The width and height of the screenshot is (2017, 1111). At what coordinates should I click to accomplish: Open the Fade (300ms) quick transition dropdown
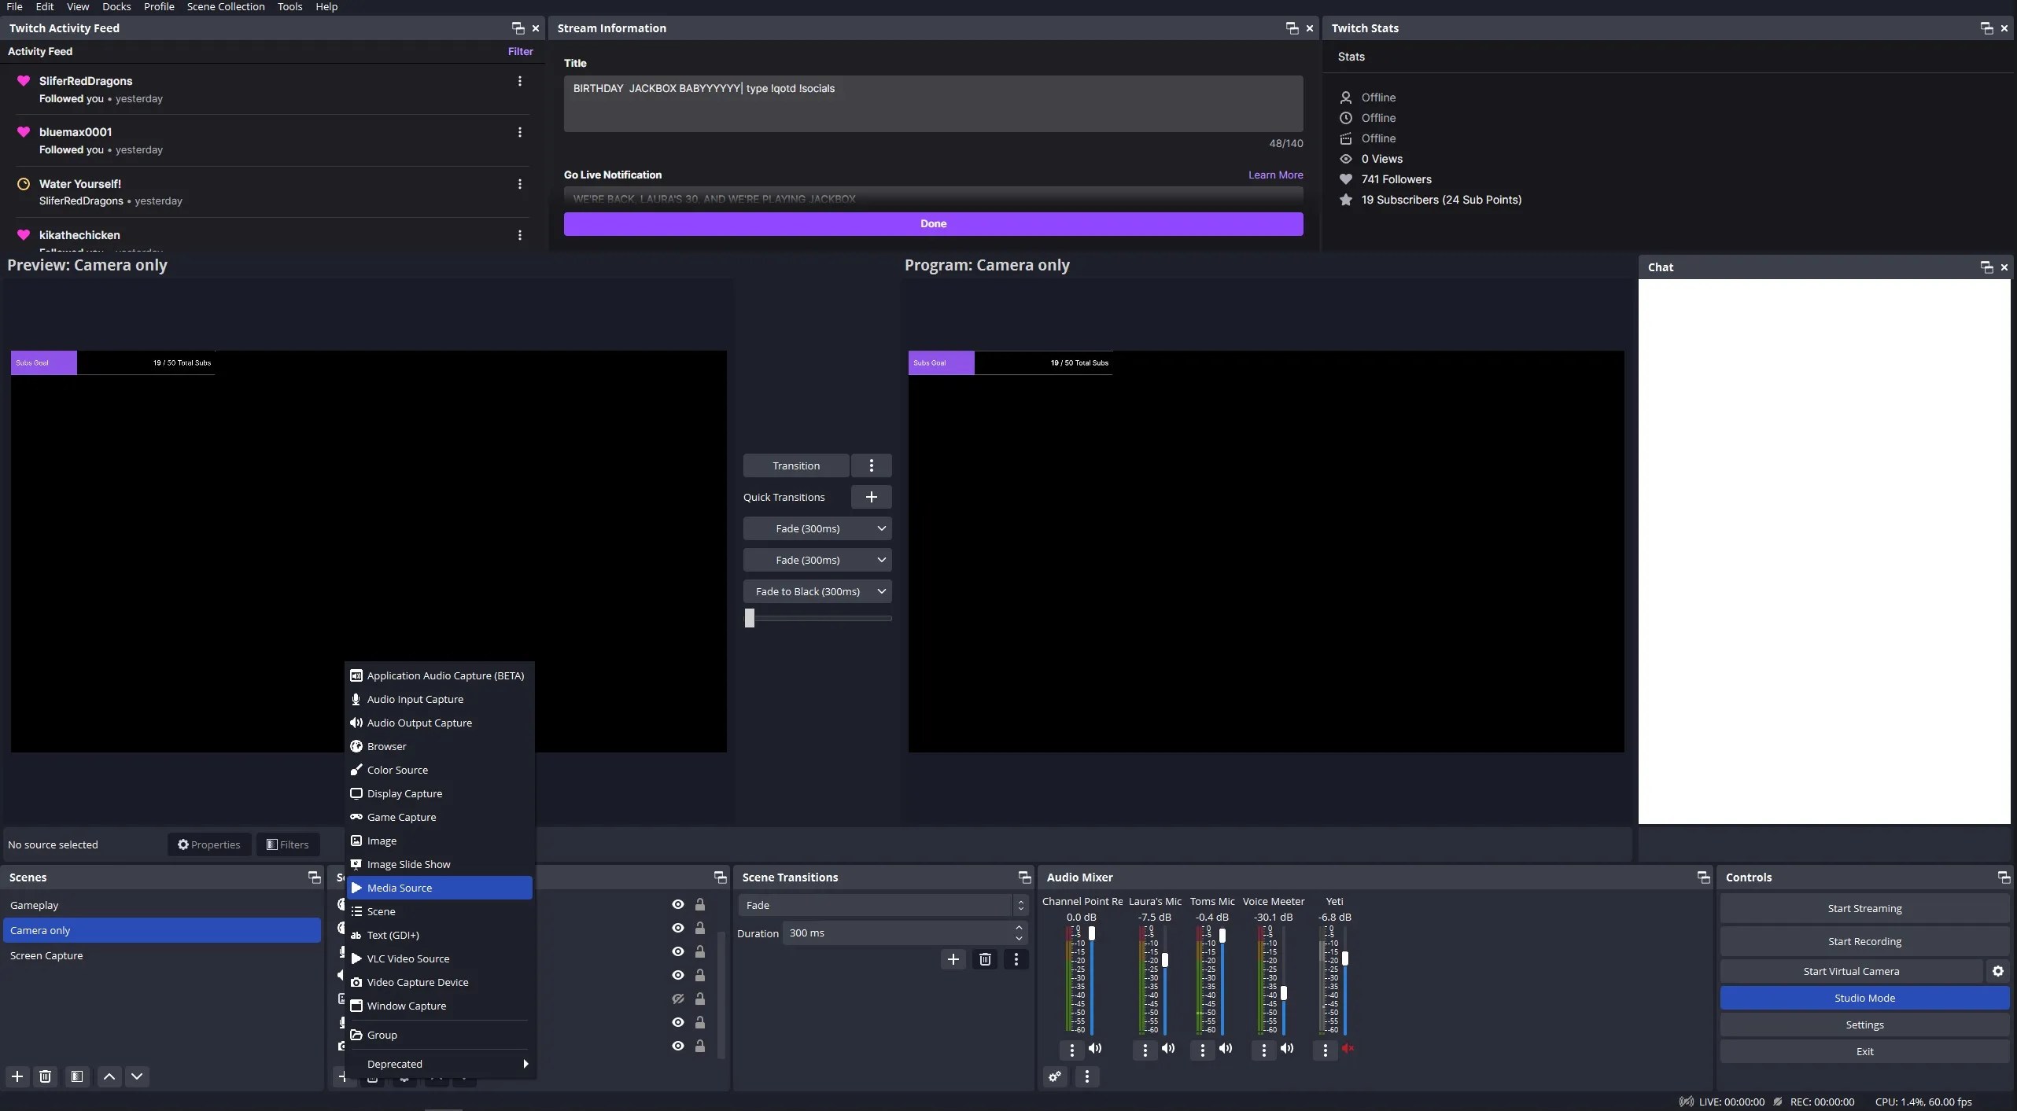(817, 528)
